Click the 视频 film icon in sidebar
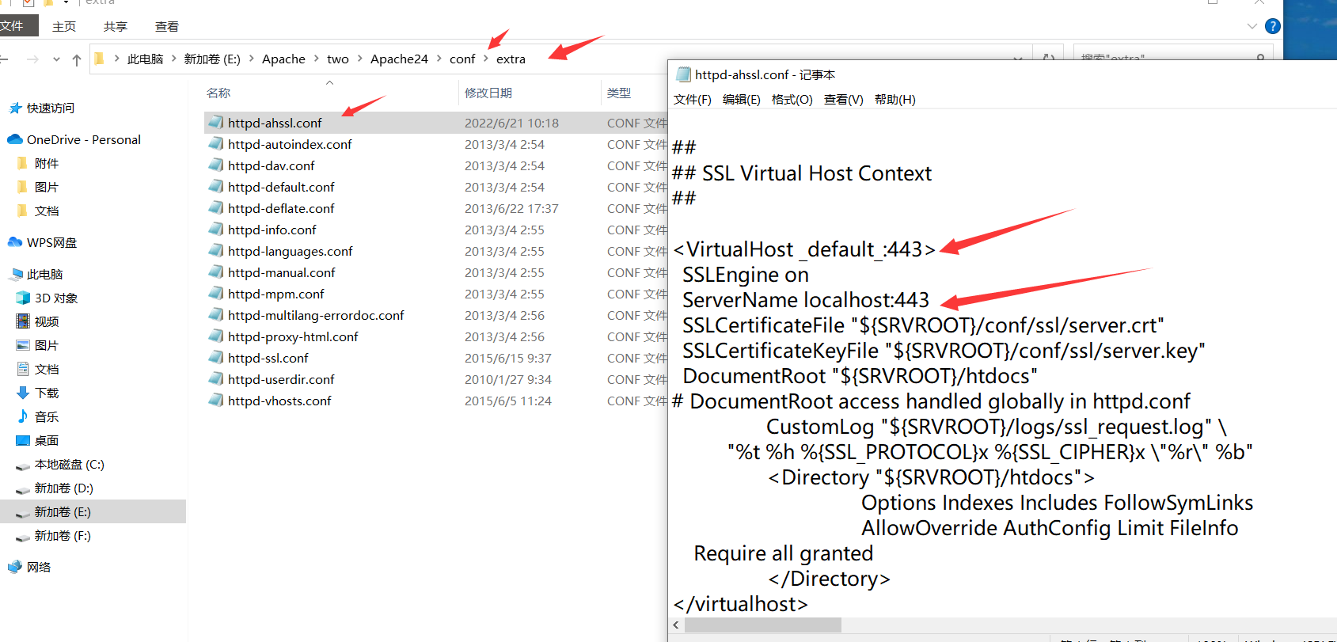This screenshot has width=1337, height=642. [23, 321]
